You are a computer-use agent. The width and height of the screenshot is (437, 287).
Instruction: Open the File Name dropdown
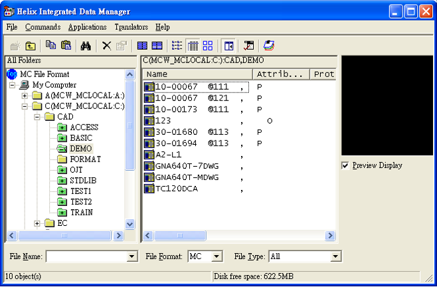coord(131,256)
